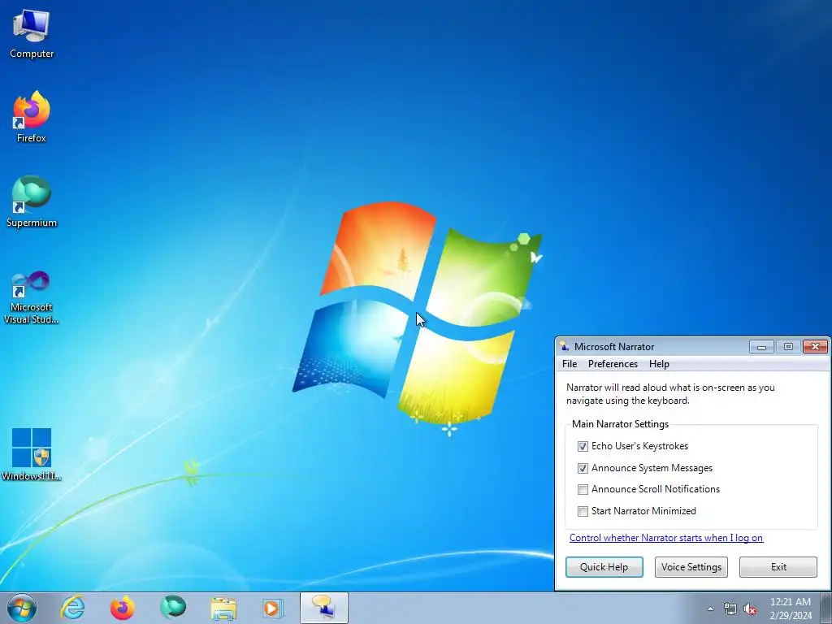The image size is (832, 624).
Task: Select the Firefox desktop shortcut
Action: [x=32, y=117]
